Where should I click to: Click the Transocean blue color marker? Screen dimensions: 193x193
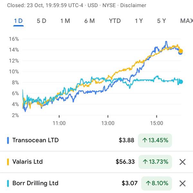coord(8,140)
